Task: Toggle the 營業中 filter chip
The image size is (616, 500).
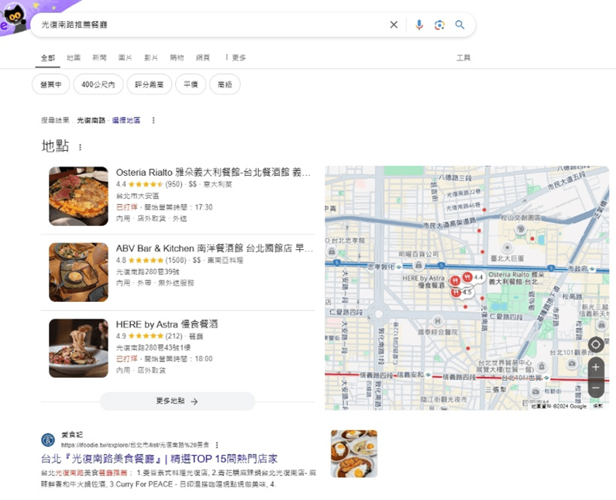Action: [51, 85]
